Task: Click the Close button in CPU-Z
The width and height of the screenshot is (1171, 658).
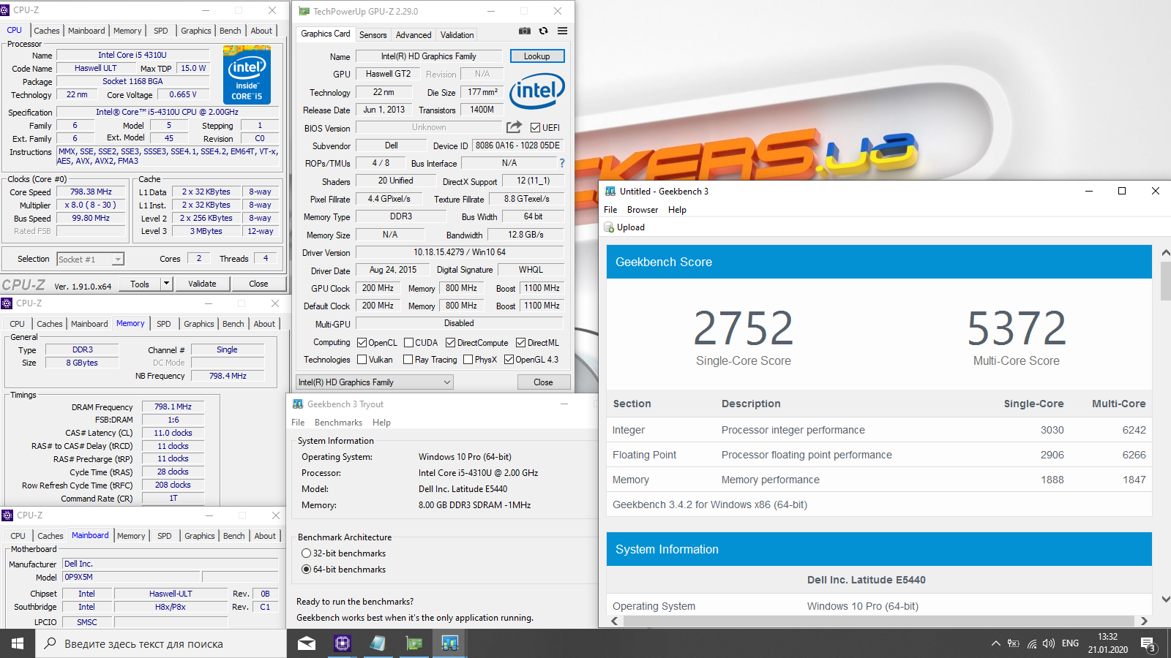Action: 258,284
